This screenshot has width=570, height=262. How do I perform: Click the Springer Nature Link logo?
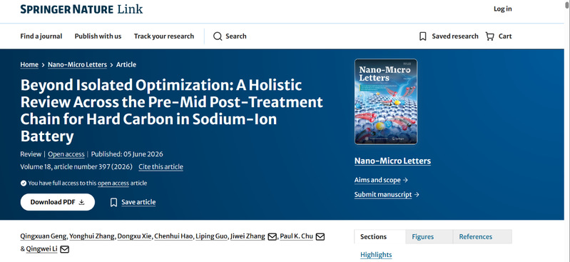[x=81, y=9]
